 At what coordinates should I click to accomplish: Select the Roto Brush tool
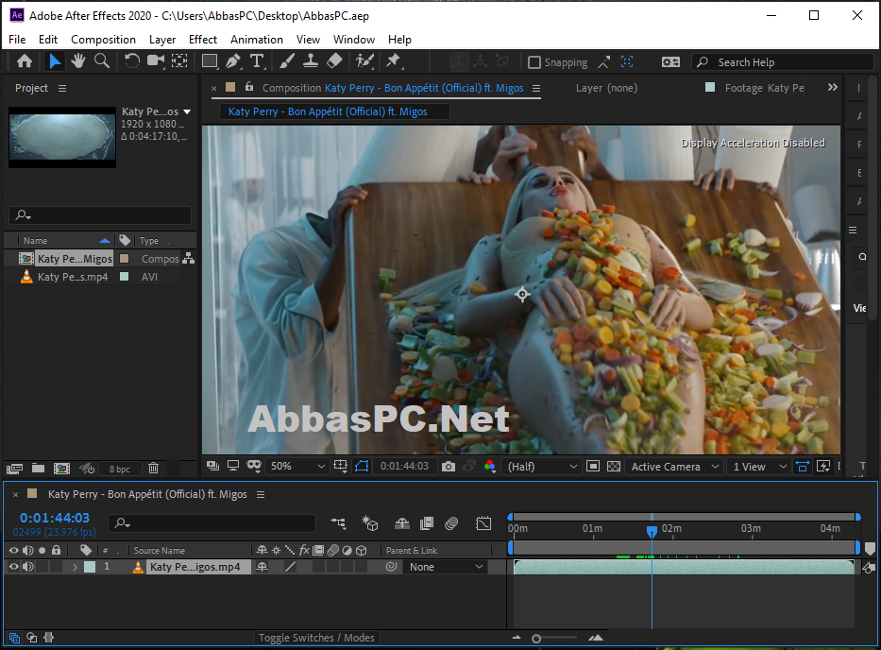pos(364,61)
